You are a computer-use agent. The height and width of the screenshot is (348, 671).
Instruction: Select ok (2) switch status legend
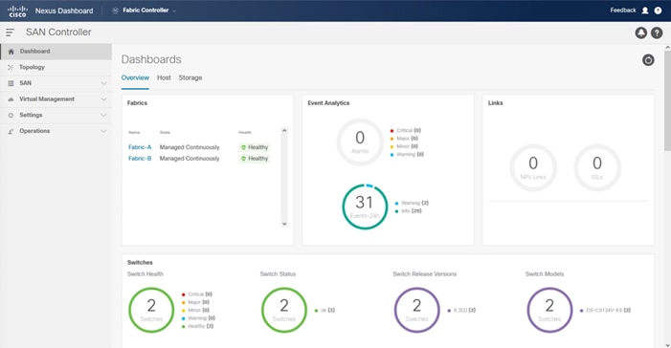[324, 311]
